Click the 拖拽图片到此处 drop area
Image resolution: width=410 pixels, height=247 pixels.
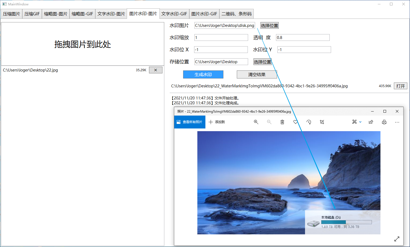click(83, 44)
